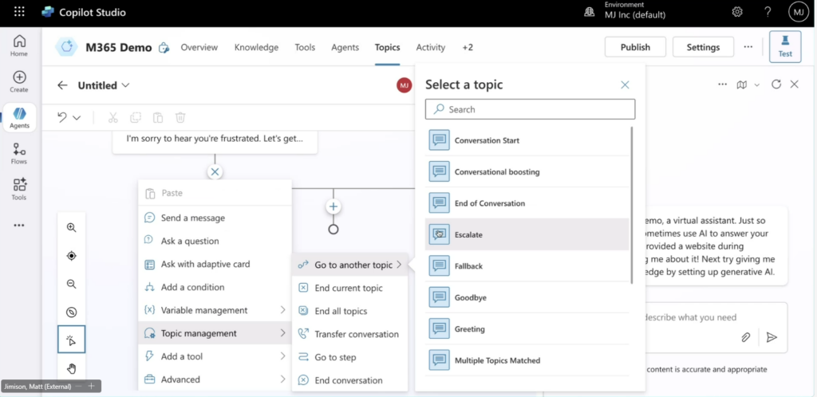The image size is (817, 397).
Task: Close the node menu with the X circle
Action: pyautogui.click(x=215, y=171)
